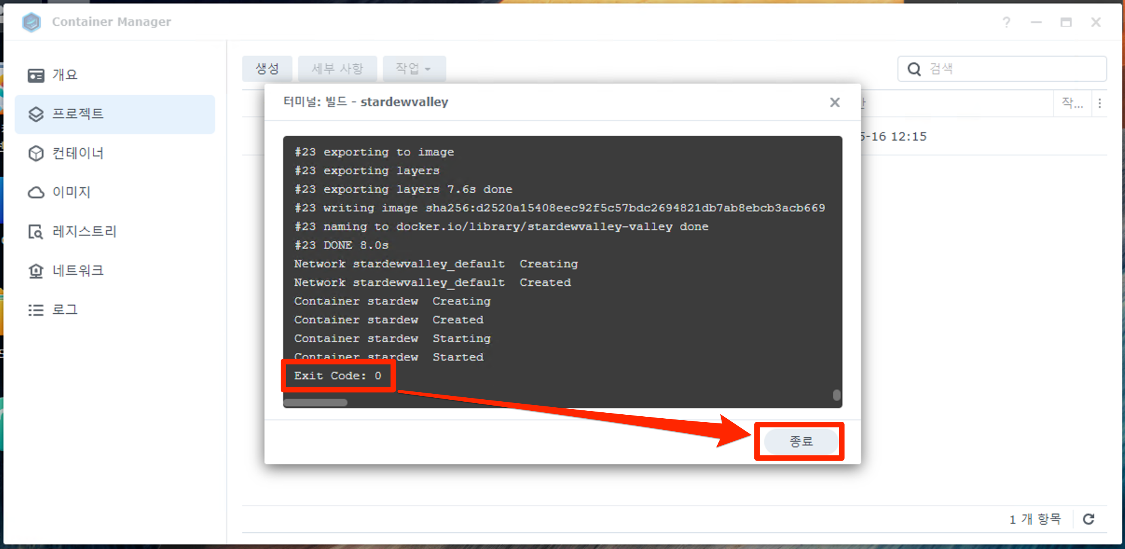Click 'Container stardew Starting' line

[392, 339]
